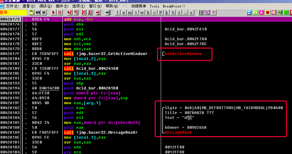
Task: Open Threads window with 't' button
Action: pos(136,13)
